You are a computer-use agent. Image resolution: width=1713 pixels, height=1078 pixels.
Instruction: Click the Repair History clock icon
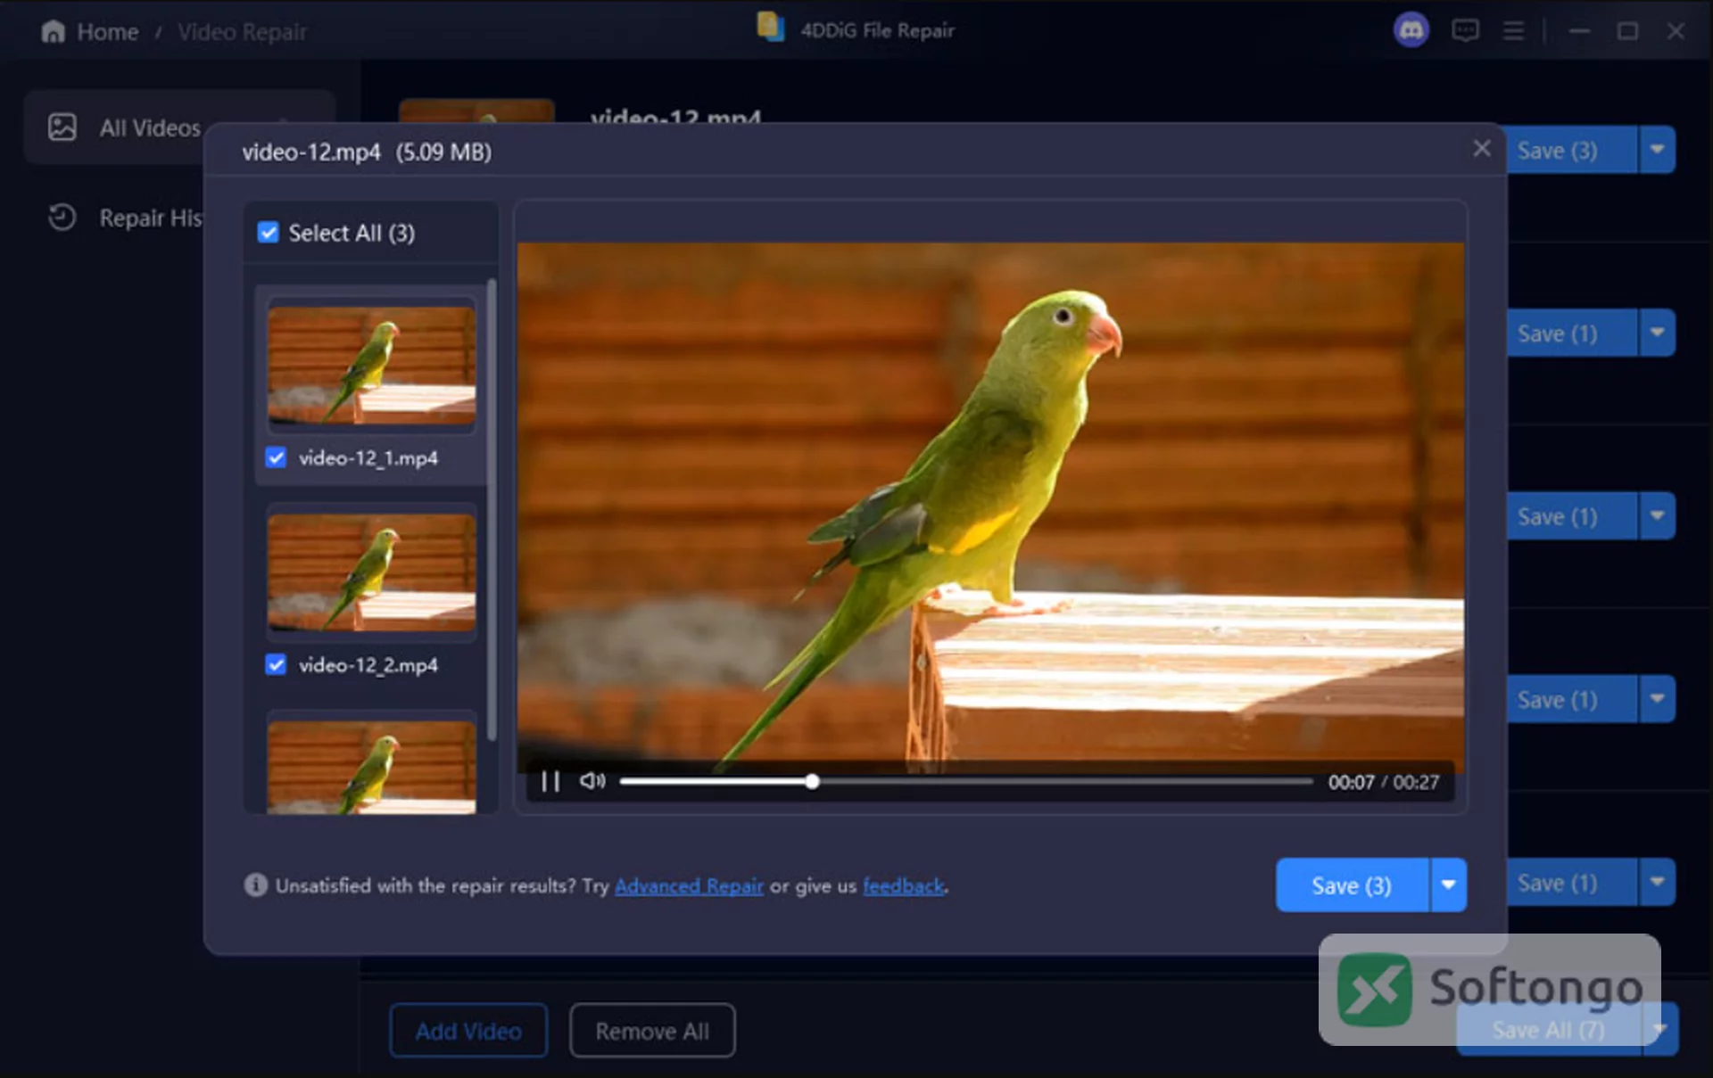point(62,218)
